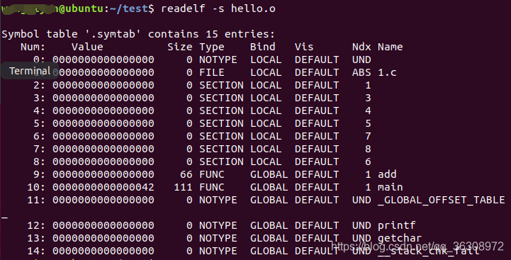Click row number '5:' in symbol table

click(x=39, y=123)
